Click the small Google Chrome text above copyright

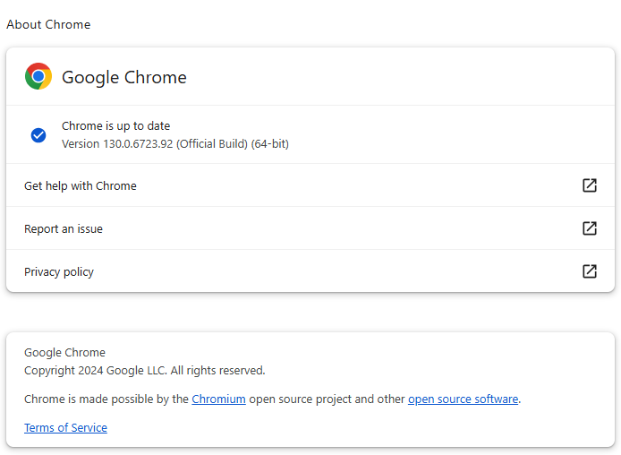64,353
